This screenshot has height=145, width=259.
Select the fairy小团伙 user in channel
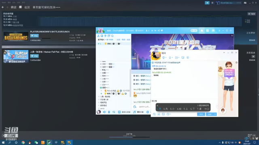tap(112, 91)
